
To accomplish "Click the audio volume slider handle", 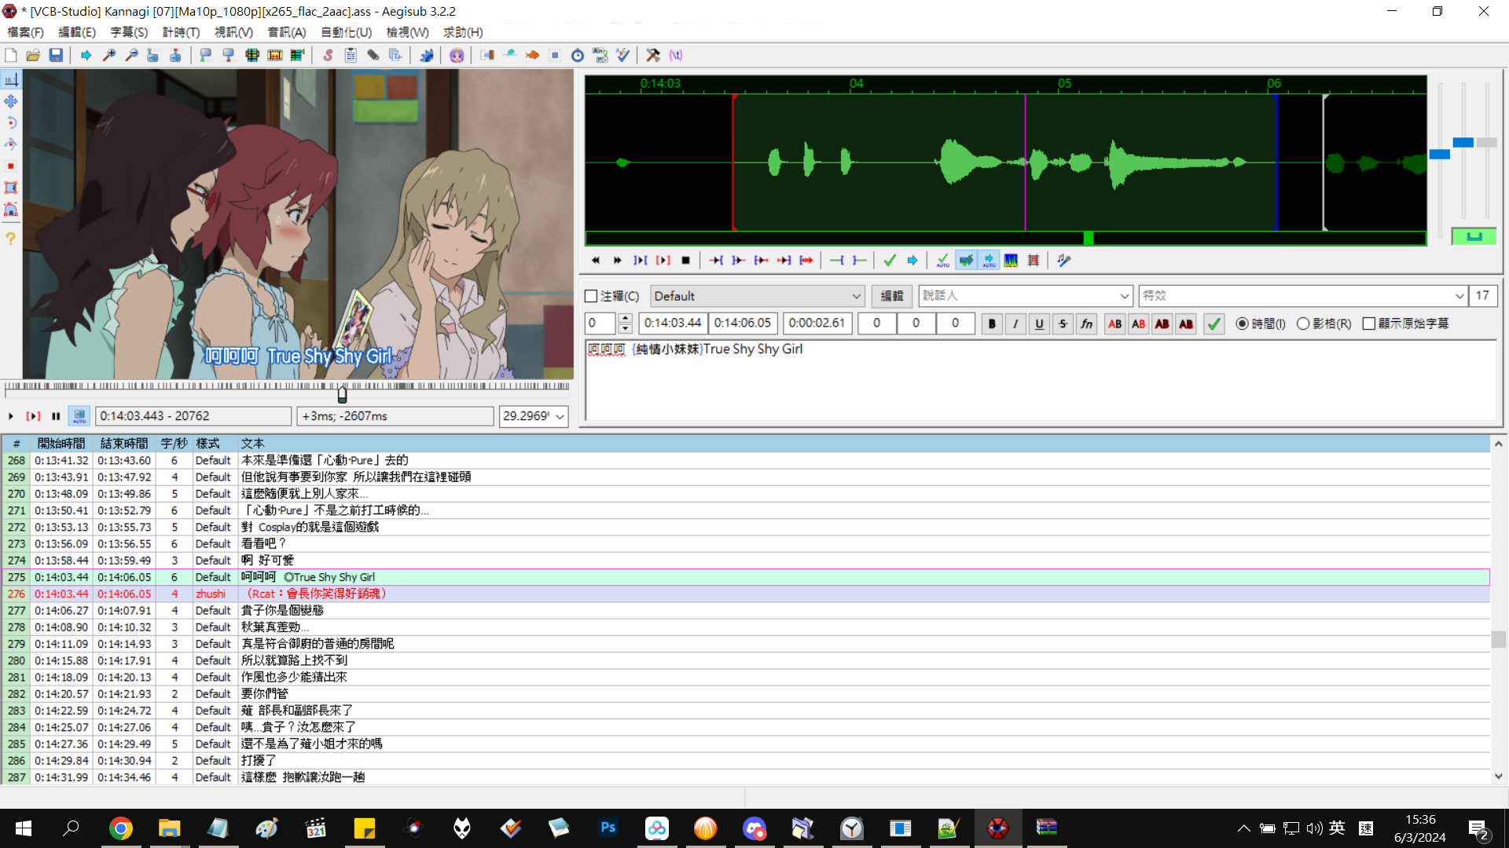I will click(1486, 142).
